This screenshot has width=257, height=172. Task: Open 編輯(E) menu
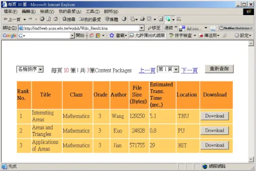29,12
